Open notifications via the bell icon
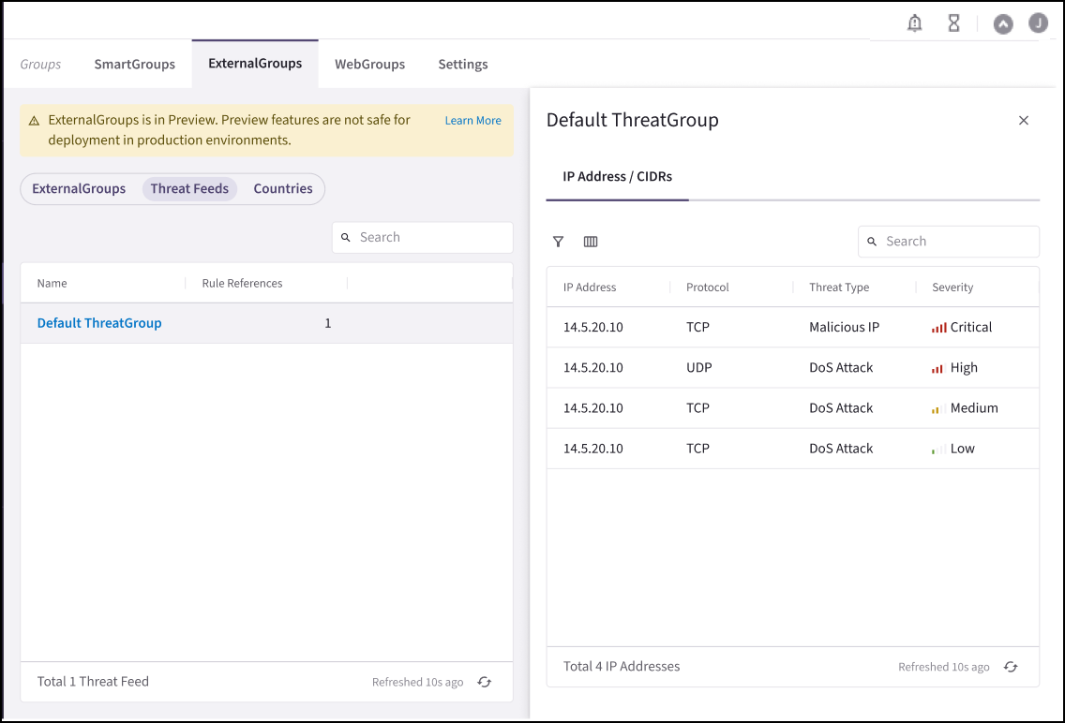 point(914,22)
